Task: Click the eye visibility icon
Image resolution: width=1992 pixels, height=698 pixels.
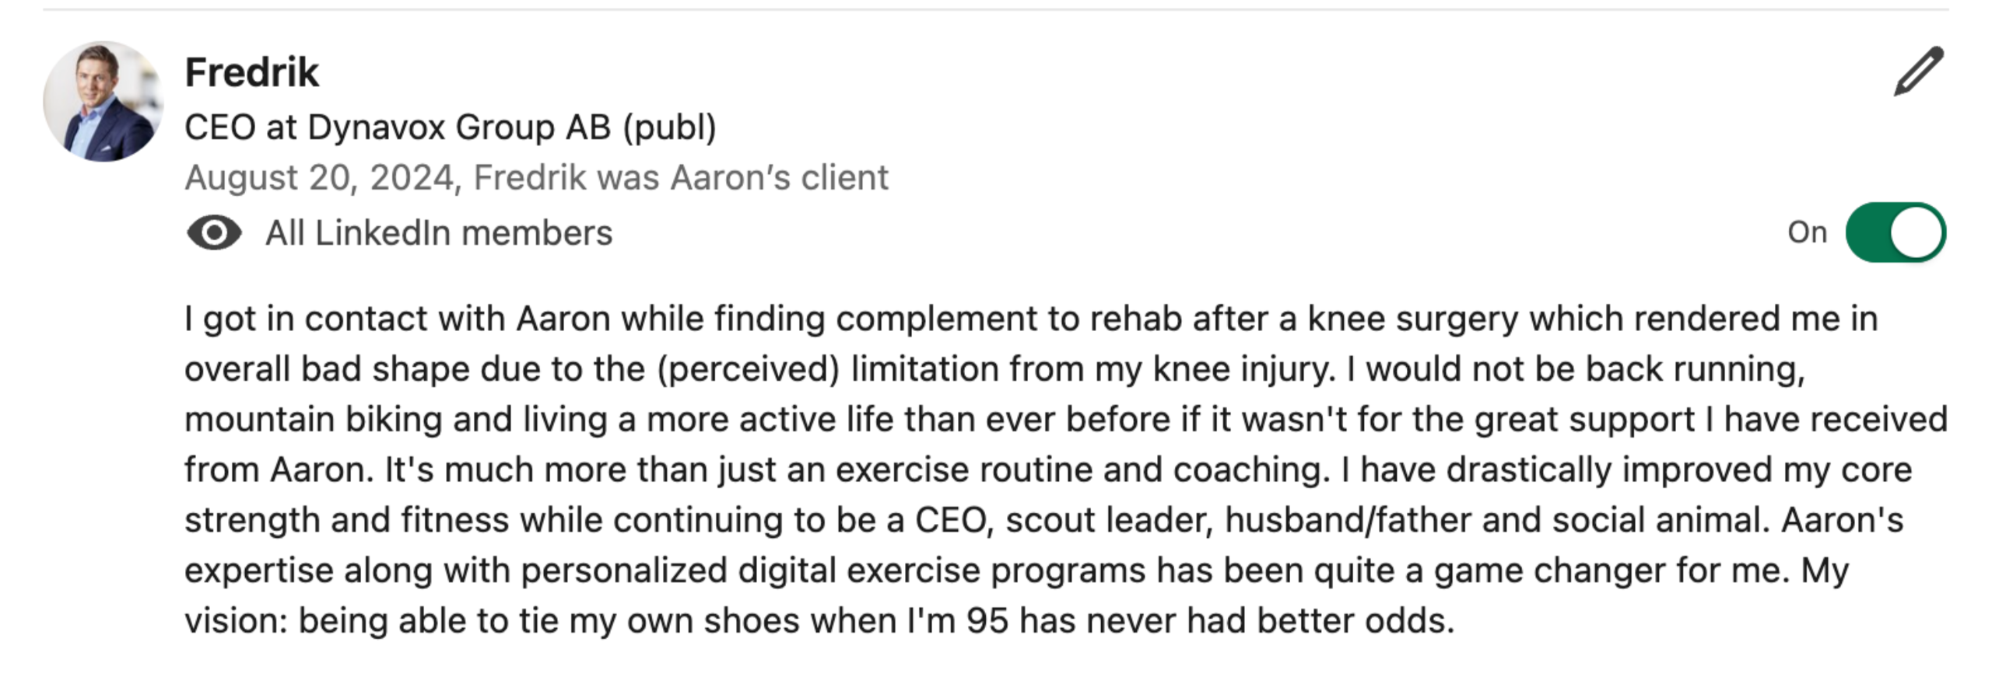Action: coord(214,232)
